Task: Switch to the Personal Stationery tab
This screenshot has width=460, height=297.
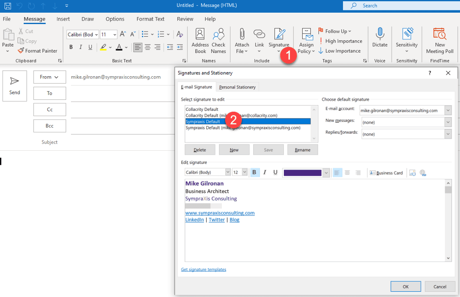Action: (237, 87)
